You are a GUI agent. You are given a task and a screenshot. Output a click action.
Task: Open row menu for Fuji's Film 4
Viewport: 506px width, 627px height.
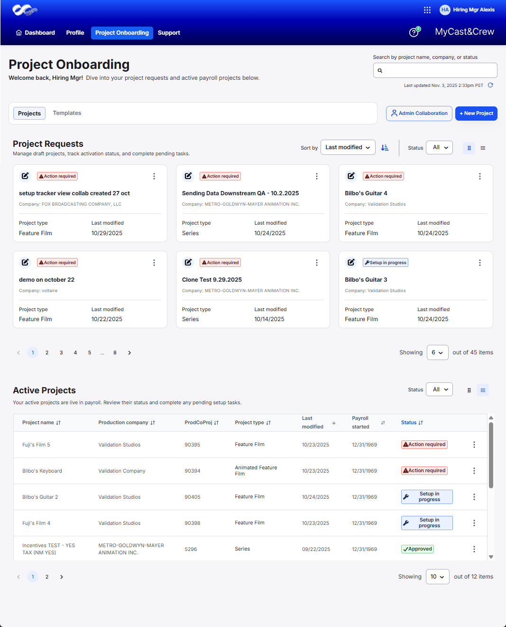pyautogui.click(x=474, y=523)
